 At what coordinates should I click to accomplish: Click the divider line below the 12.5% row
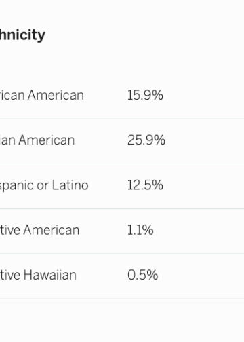click(122, 209)
